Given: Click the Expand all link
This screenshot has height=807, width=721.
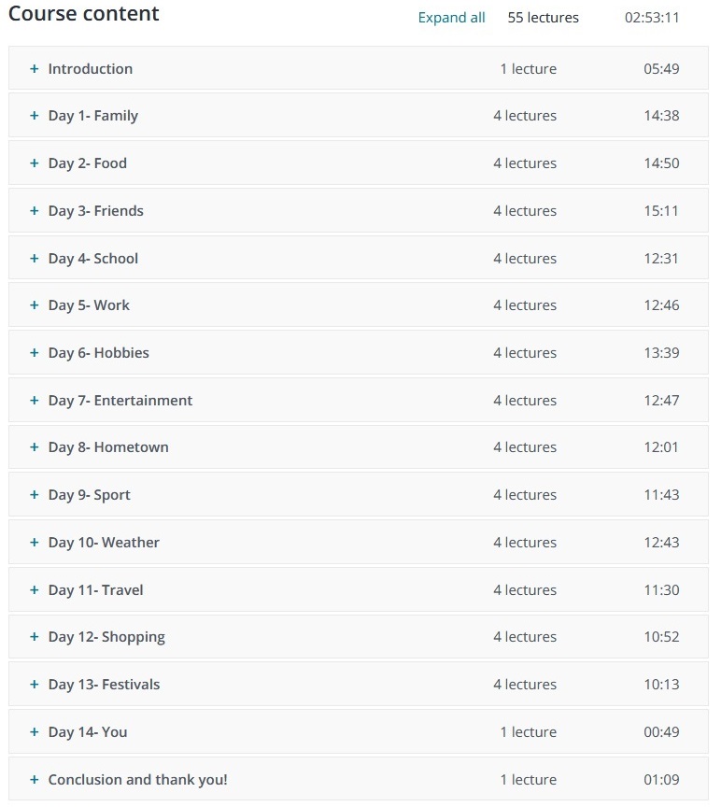Looking at the screenshot, I should (x=451, y=18).
